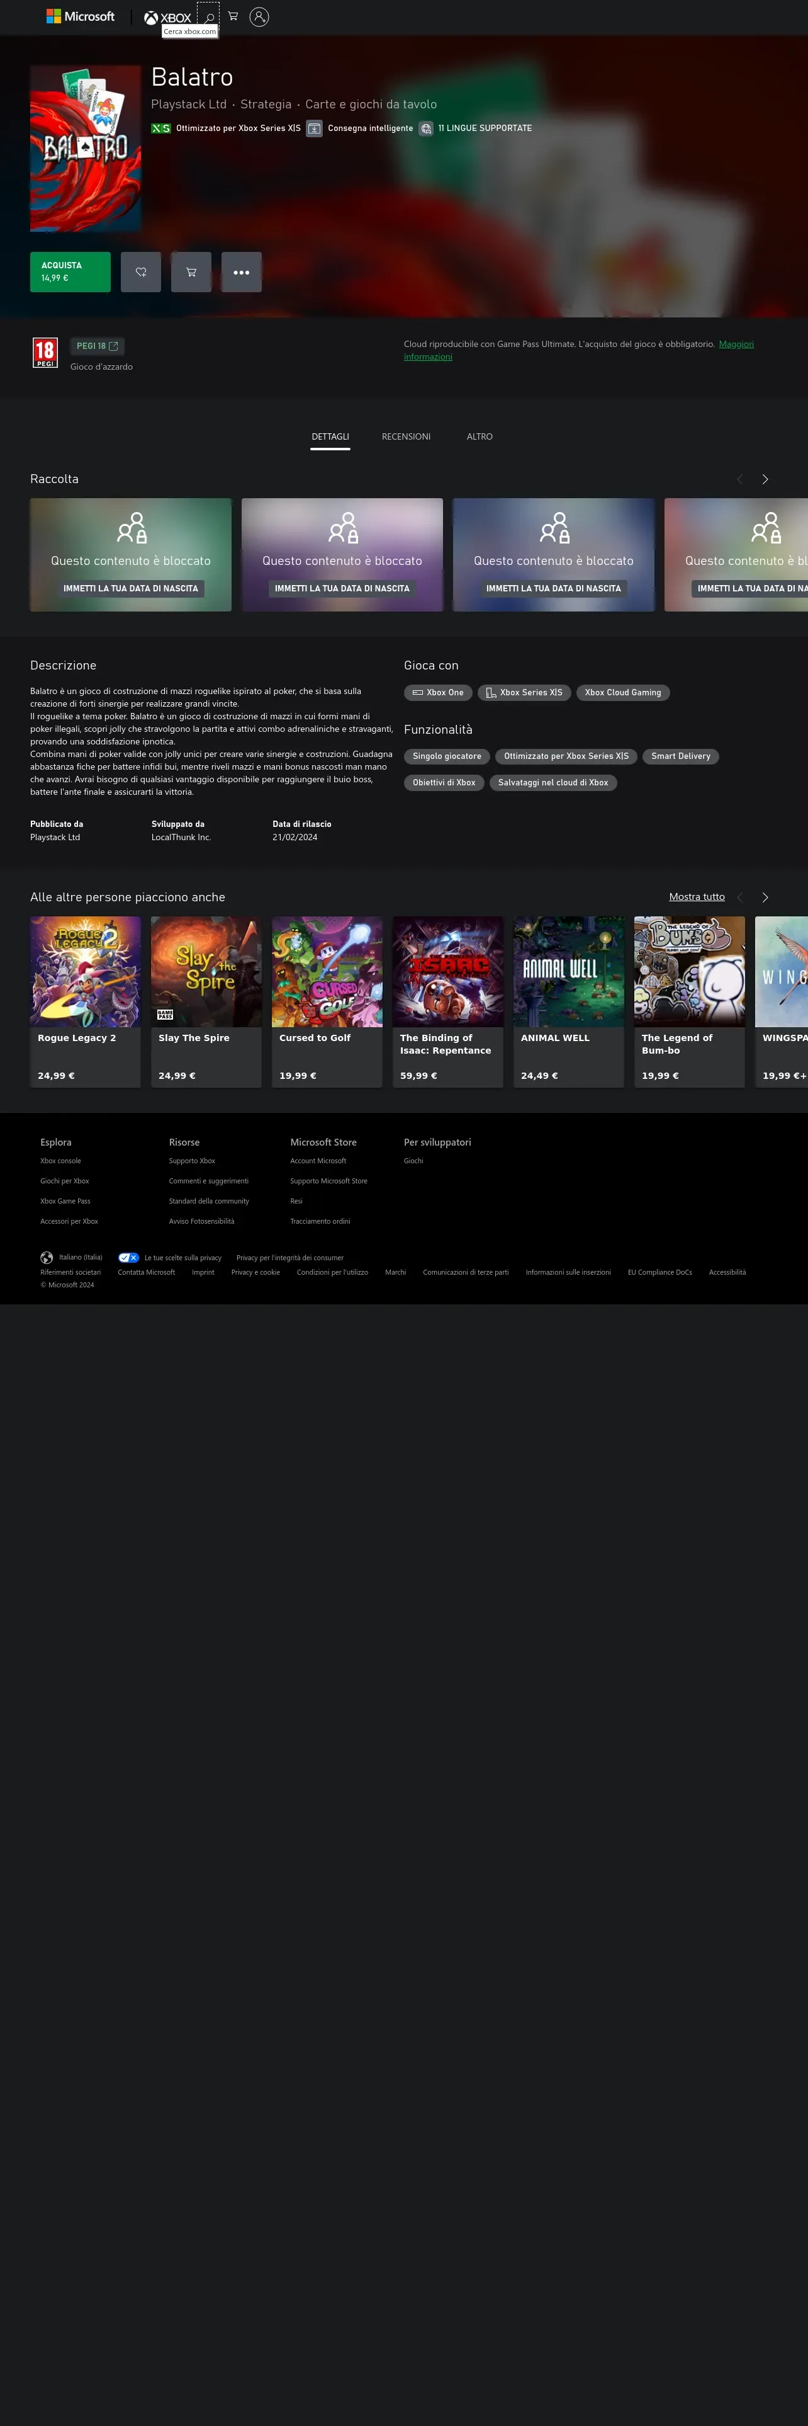Viewport: 808px width, 2426px height.
Task: Select the DETTAGLI tab
Action: pyautogui.click(x=330, y=437)
